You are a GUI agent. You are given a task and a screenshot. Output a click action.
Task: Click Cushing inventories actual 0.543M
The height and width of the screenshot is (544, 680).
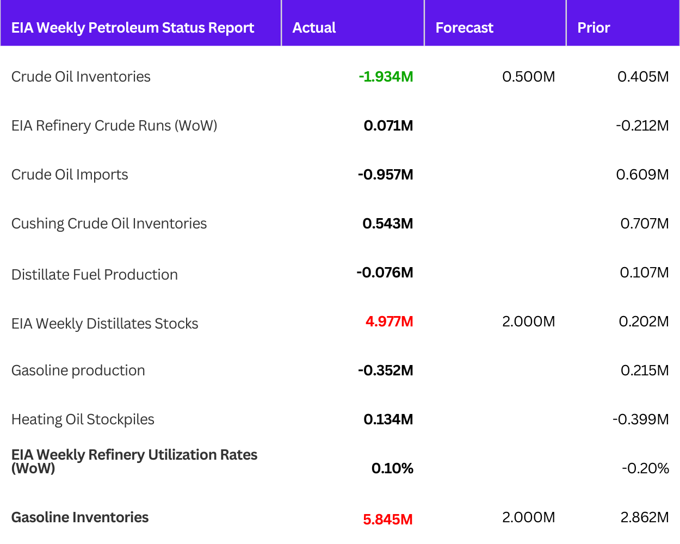(388, 224)
